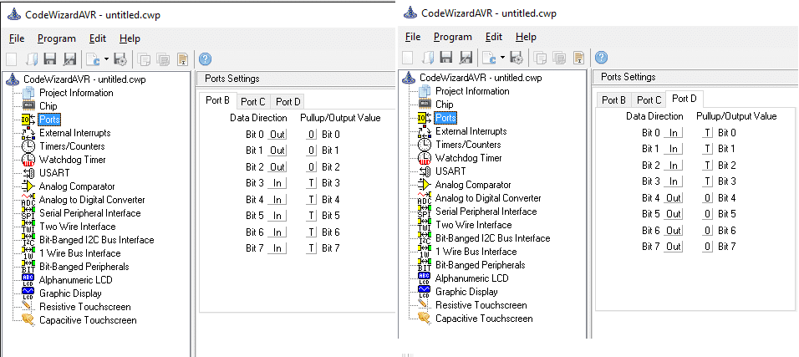799x357 pixels.
Task: Click New project icon in Port D window toolbar
Action: pyautogui.click(x=407, y=57)
